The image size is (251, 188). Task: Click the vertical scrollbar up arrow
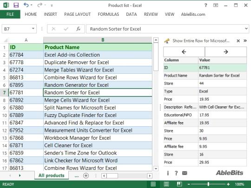(x=156, y=40)
